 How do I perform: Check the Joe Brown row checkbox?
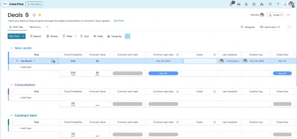[12, 61]
